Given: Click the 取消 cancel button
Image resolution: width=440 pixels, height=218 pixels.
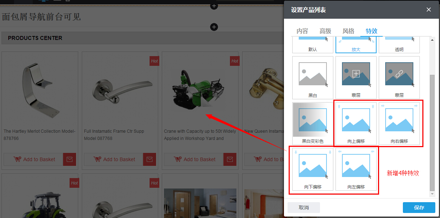Looking at the screenshot, I should point(304,208).
